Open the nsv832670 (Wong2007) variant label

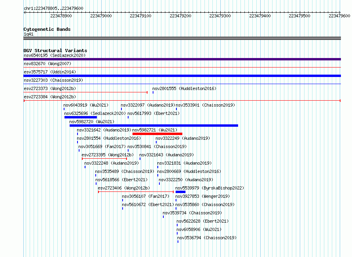47,64
